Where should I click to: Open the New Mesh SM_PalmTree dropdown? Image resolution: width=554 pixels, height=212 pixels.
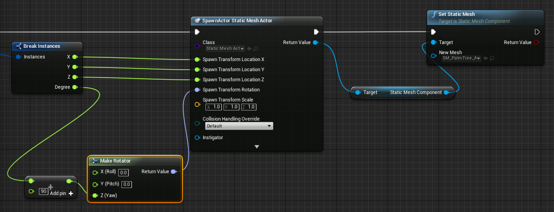pos(461,58)
